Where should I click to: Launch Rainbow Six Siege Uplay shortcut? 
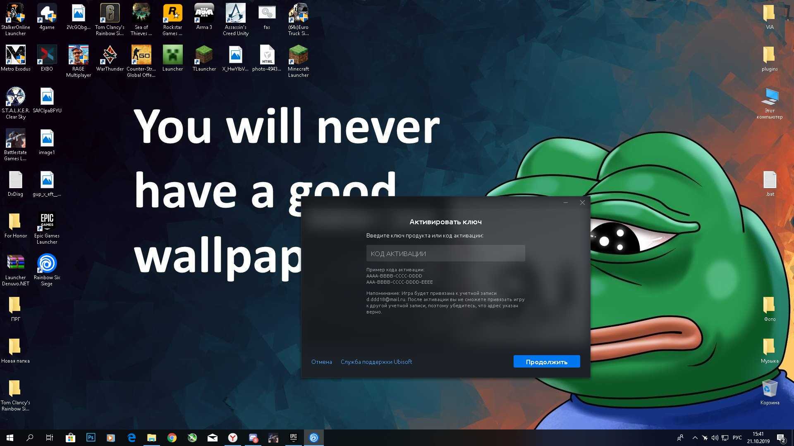(47, 270)
